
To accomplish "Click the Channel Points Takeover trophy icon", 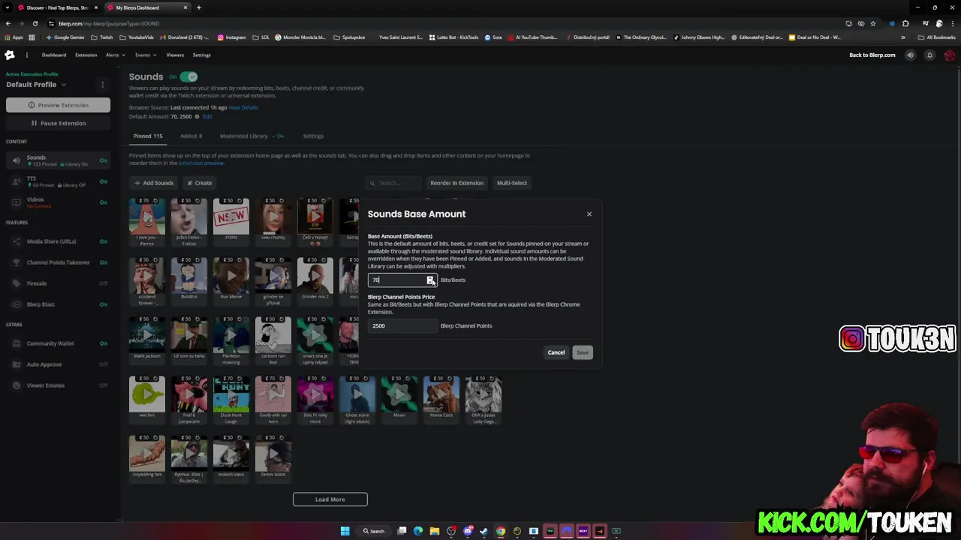I will (17, 262).
